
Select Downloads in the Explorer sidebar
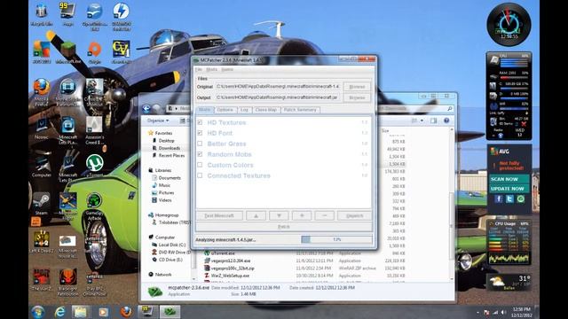pyautogui.click(x=169, y=148)
